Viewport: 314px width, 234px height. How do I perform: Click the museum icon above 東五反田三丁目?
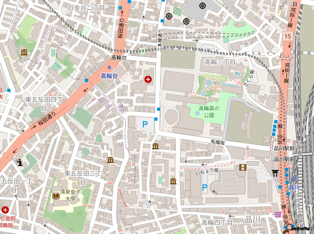pos(110,159)
